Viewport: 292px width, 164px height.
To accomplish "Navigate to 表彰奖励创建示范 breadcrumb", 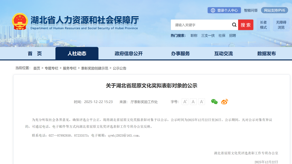I will tap(95, 68).
